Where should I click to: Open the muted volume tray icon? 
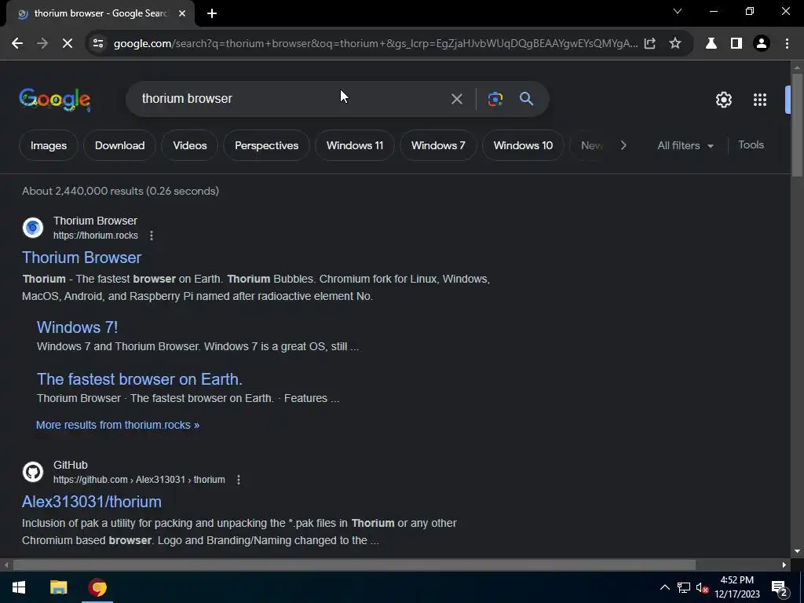(x=702, y=587)
